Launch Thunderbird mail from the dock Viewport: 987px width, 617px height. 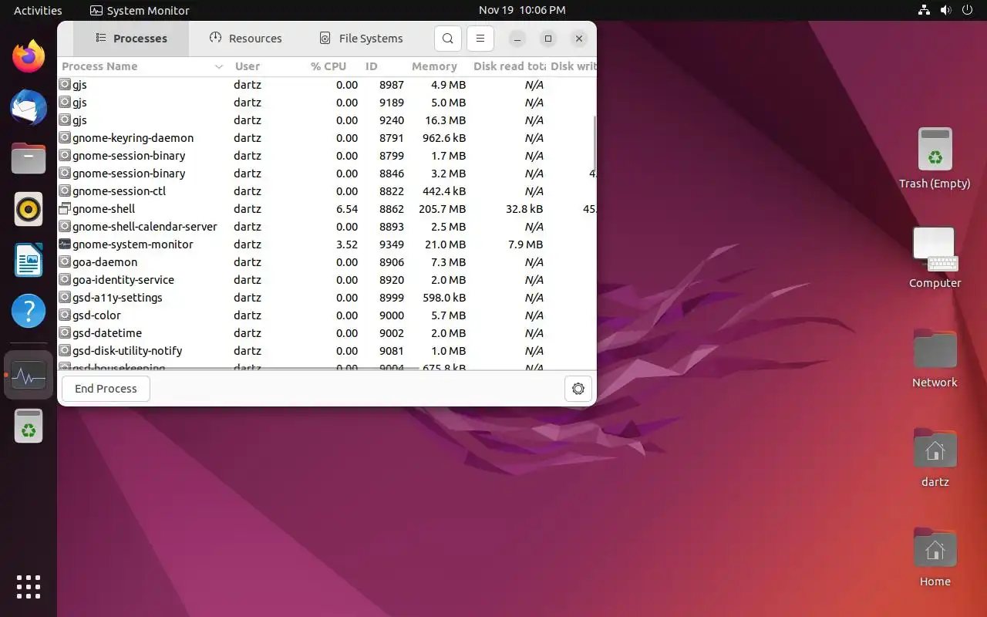coord(29,107)
